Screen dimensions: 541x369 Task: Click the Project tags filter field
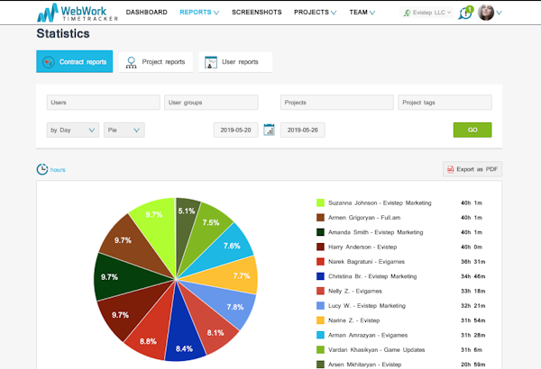point(445,103)
